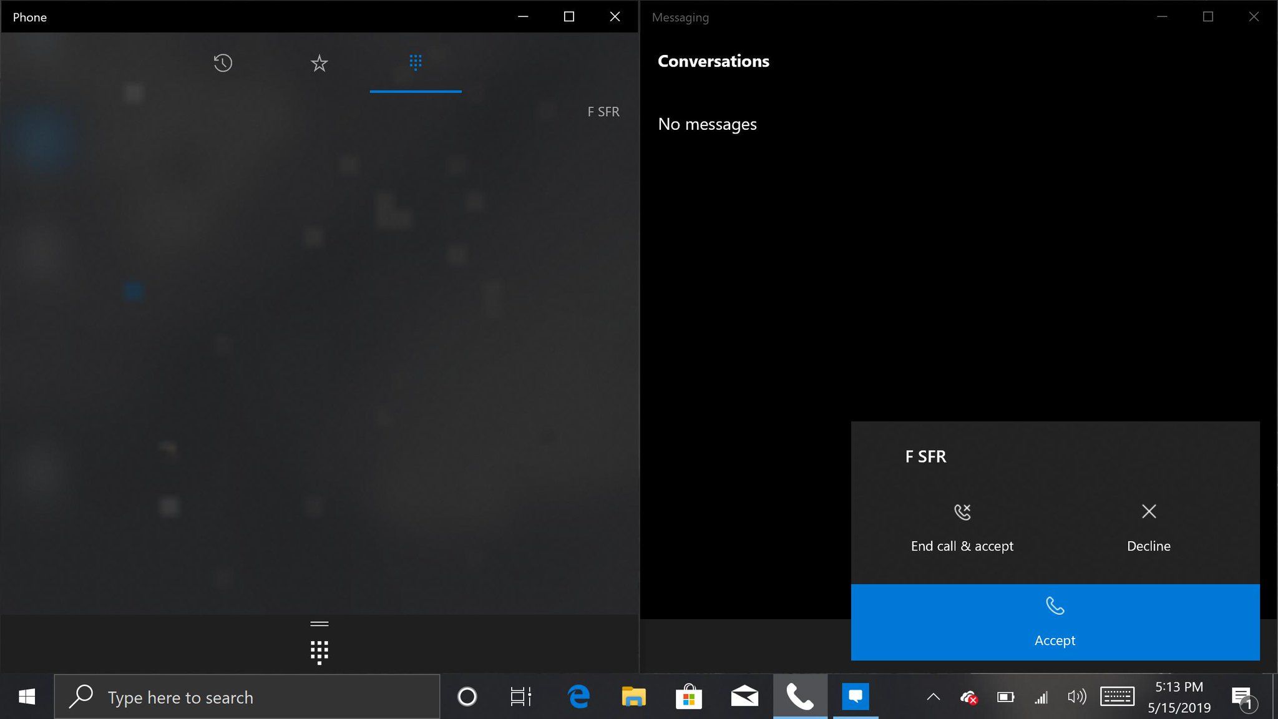This screenshot has width=1278, height=719.
Task: Launch Microsoft Edge from the taskbar
Action: tap(578, 697)
